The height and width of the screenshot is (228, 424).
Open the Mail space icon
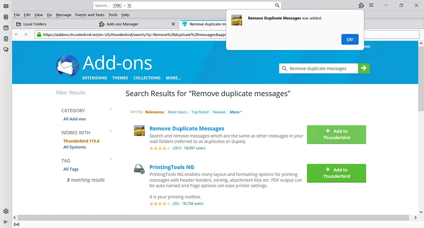(6, 6)
